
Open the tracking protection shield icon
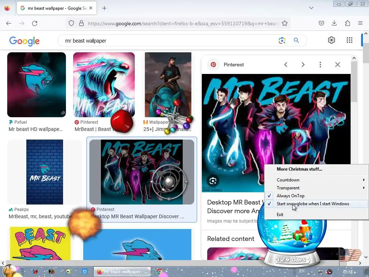pos(71,23)
